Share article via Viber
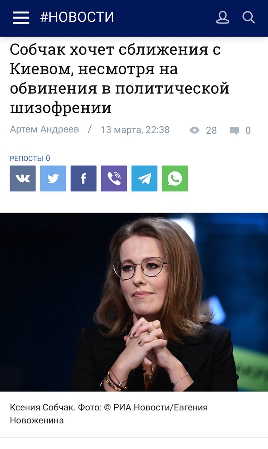Viewport: 268px width, 449px height. [114, 179]
